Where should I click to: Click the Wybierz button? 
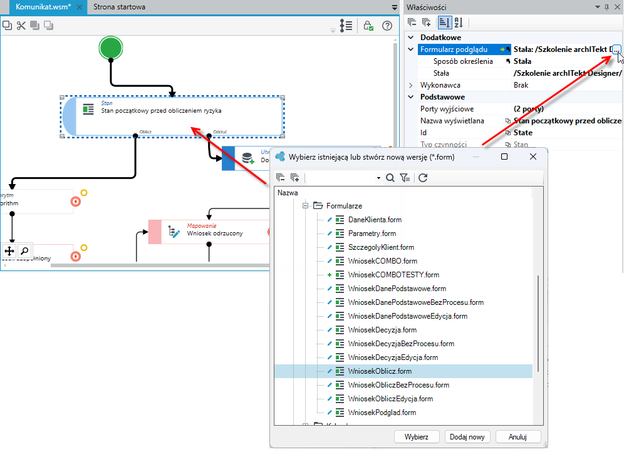point(417,437)
